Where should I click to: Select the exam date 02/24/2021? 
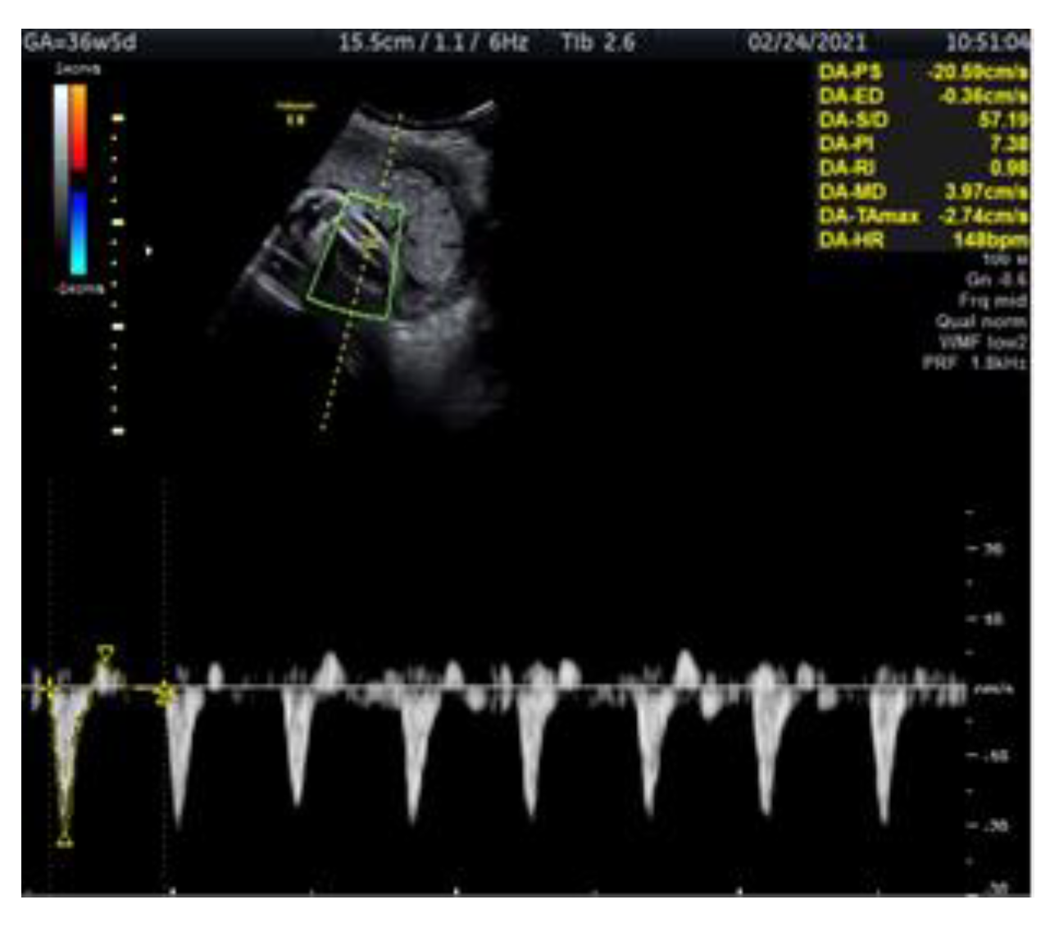point(807,42)
